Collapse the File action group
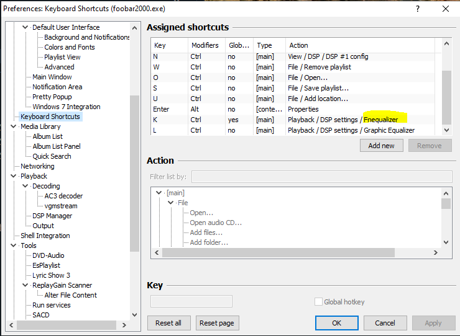460x336 pixels. tap(170, 203)
